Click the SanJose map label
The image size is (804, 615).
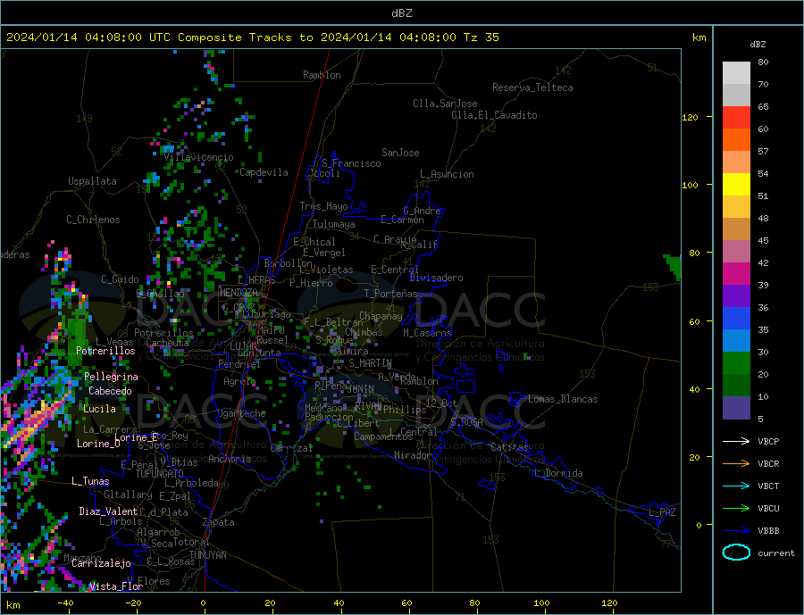[400, 153]
